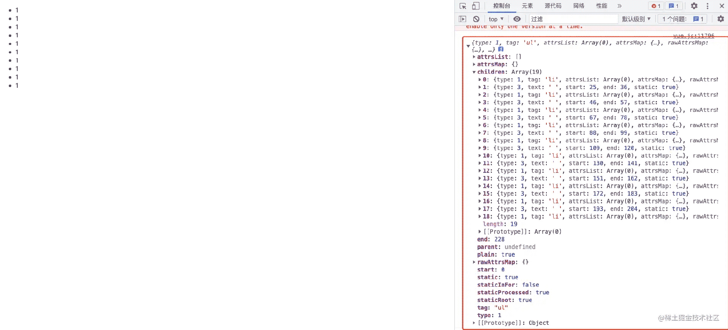Image resolution: width=728 pixels, height=330 pixels.
Task: Click the 过滤 filter input field
Action: click(x=573, y=19)
